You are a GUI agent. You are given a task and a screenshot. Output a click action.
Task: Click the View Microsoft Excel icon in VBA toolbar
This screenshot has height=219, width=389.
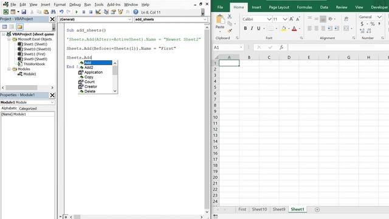tap(5, 12)
